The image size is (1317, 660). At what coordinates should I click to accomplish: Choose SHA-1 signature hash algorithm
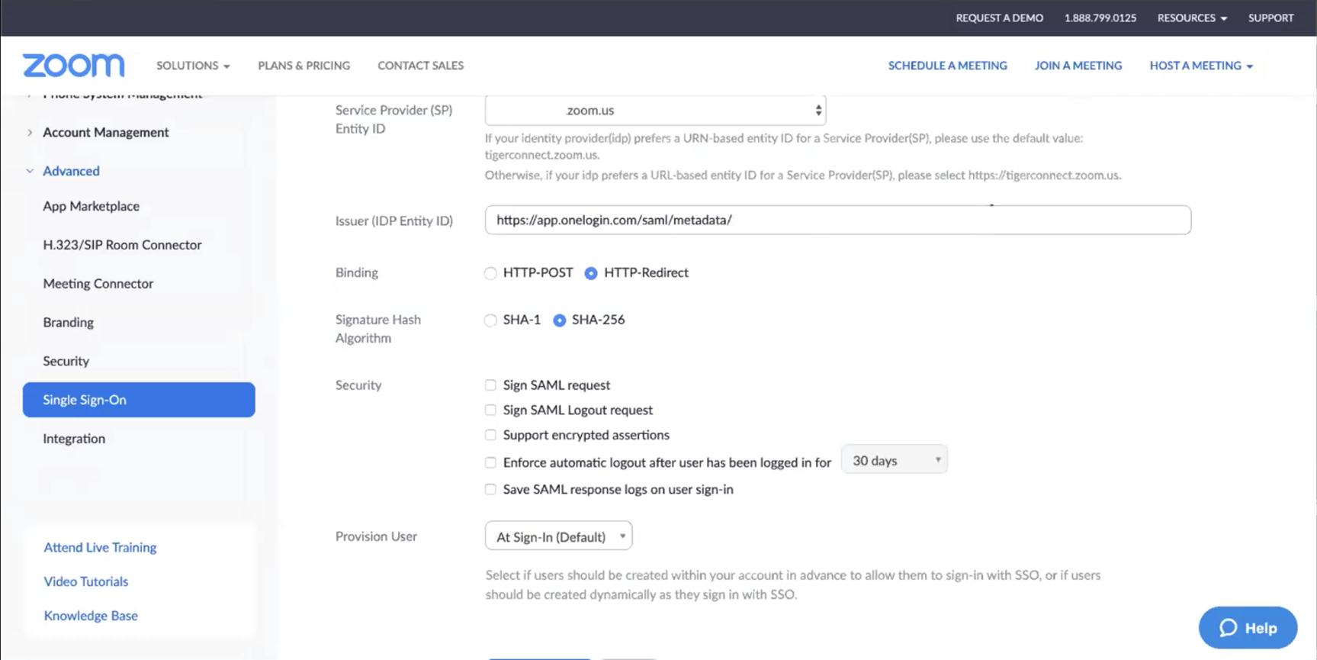[490, 320]
